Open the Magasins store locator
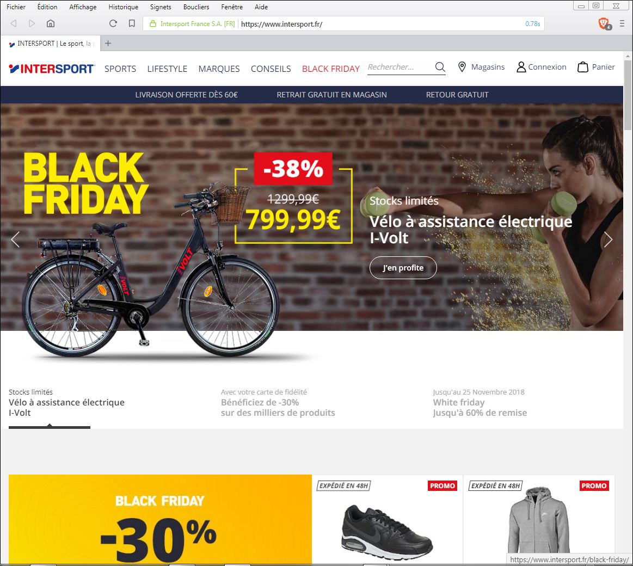 point(481,67)
